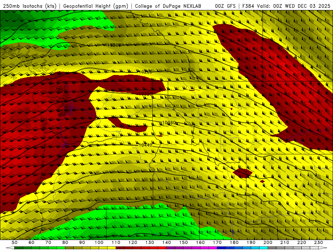Select the dark gray swatch right of 200
Screen dimensions: 333x250
(x=272, y=248)
